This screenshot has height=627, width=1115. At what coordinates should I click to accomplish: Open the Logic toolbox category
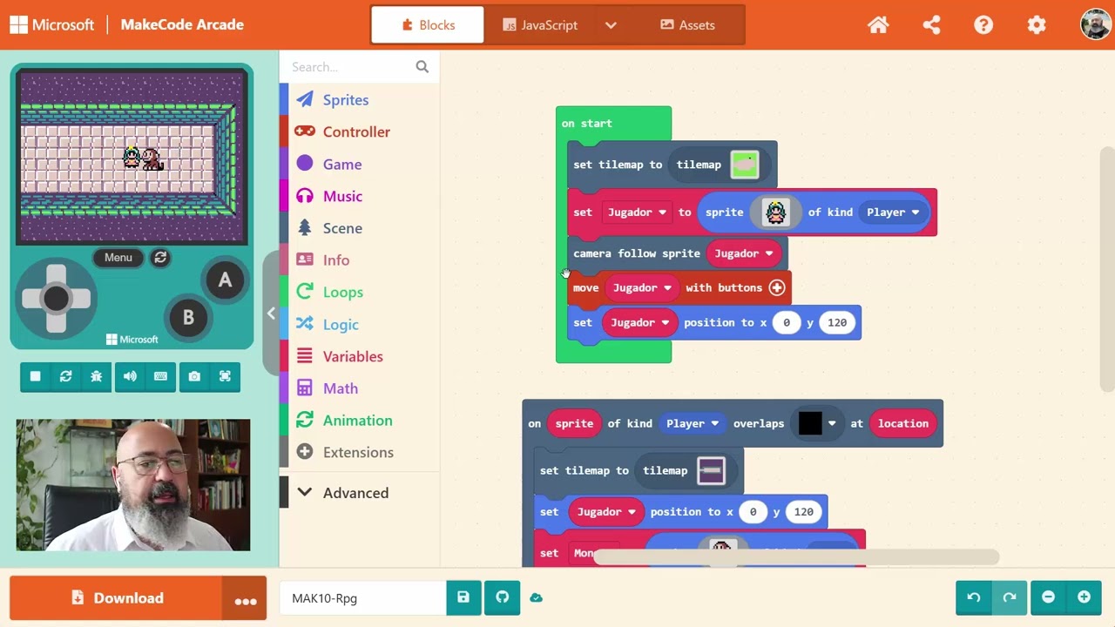coord(359,325)
